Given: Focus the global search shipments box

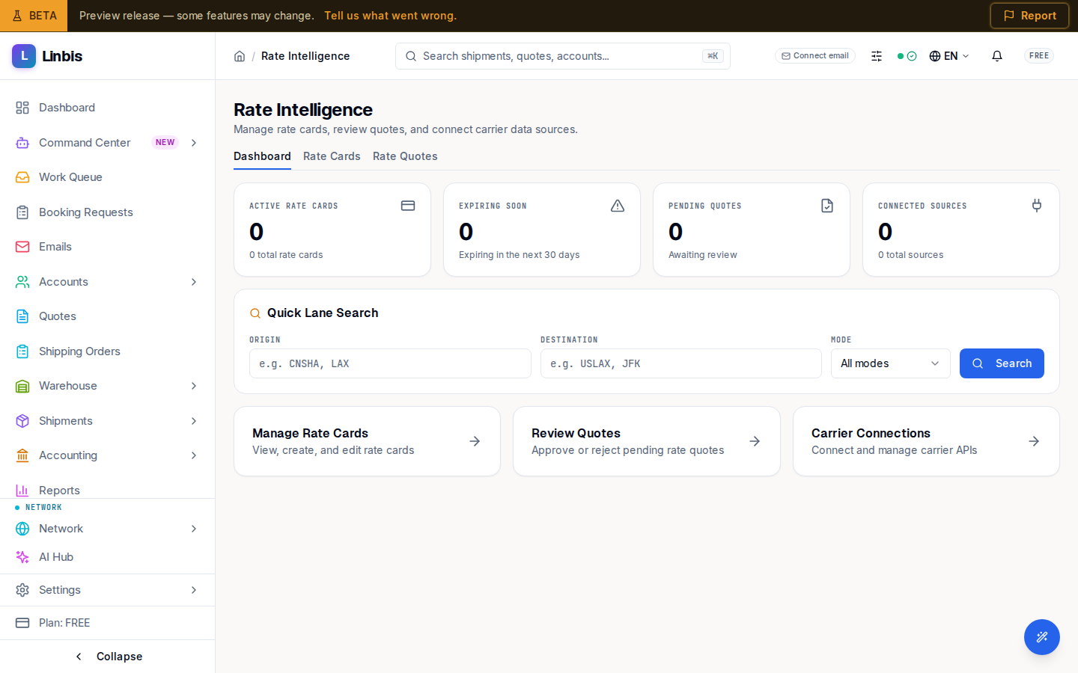Looking at the screenshot, I should [x=563, y=56].
